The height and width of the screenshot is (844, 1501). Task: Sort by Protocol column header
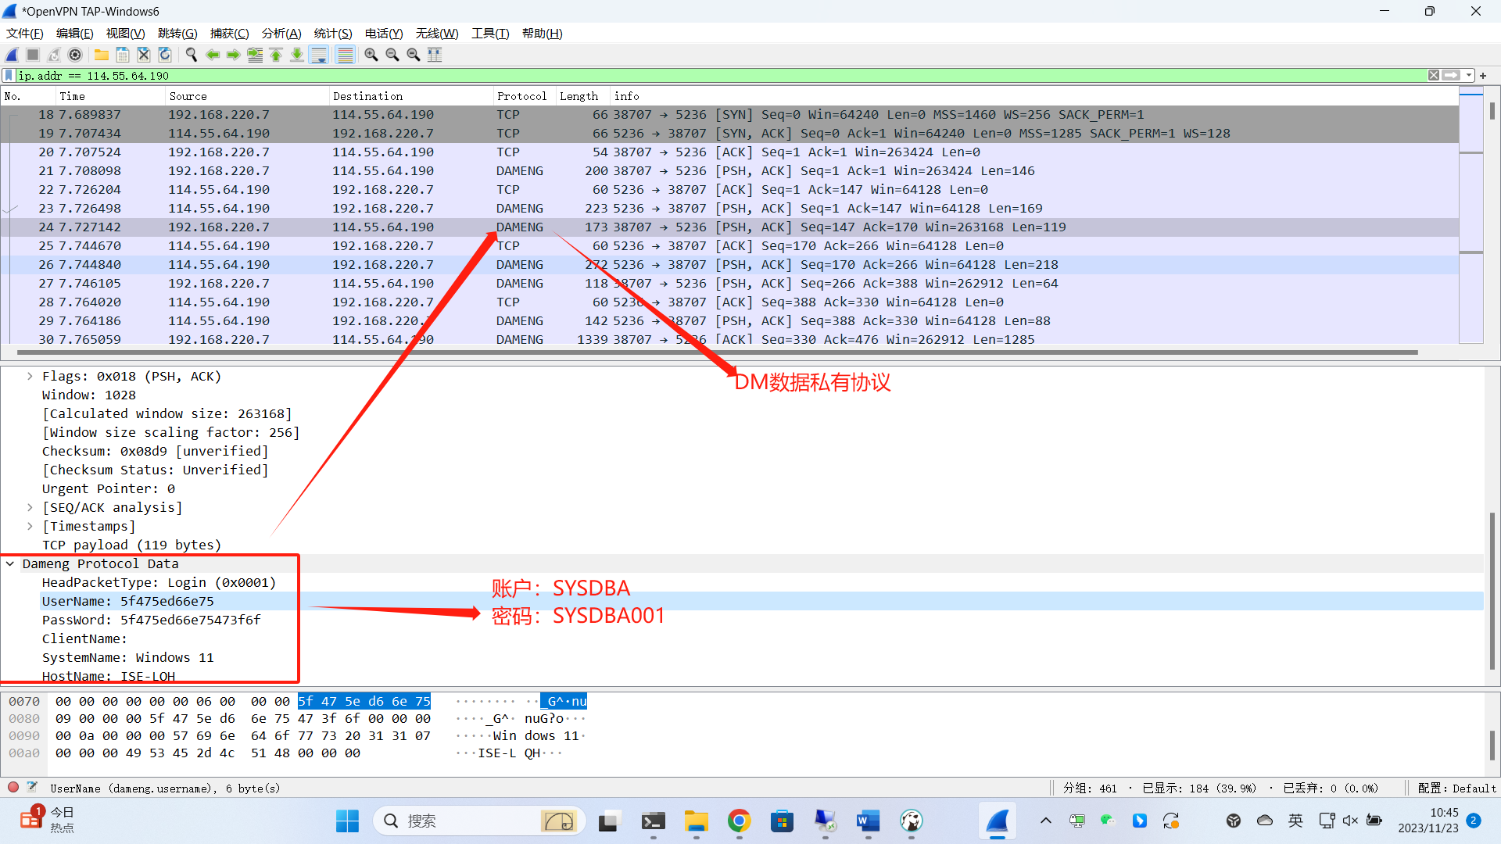tap(525, 96)
